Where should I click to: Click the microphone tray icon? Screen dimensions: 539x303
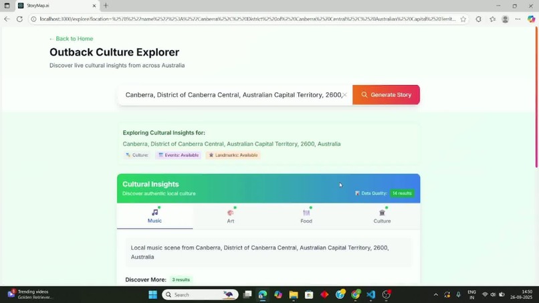[458, 295]
